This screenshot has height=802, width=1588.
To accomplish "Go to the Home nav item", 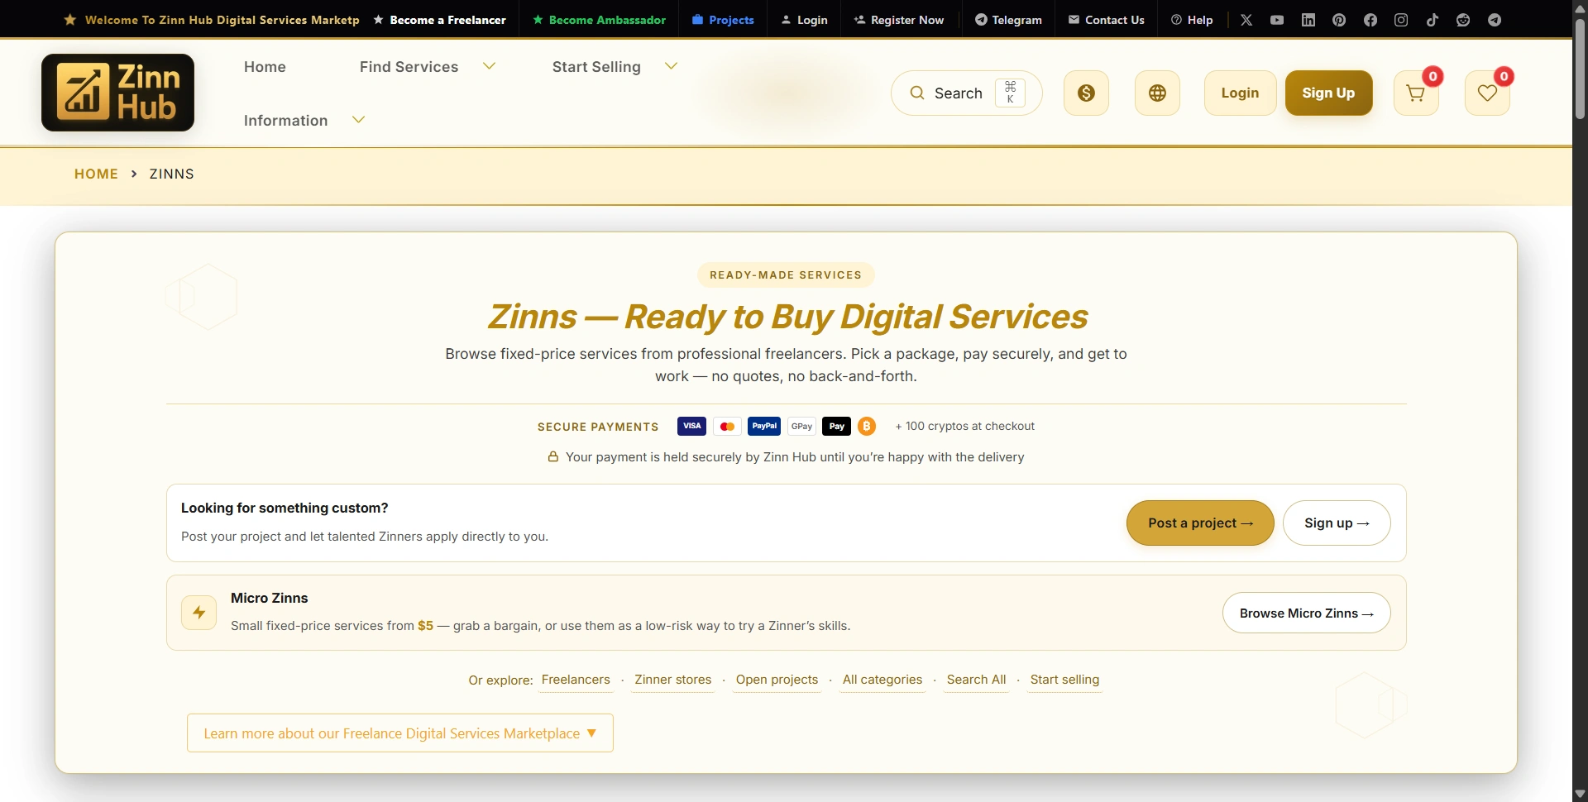I will click(265, 67).
